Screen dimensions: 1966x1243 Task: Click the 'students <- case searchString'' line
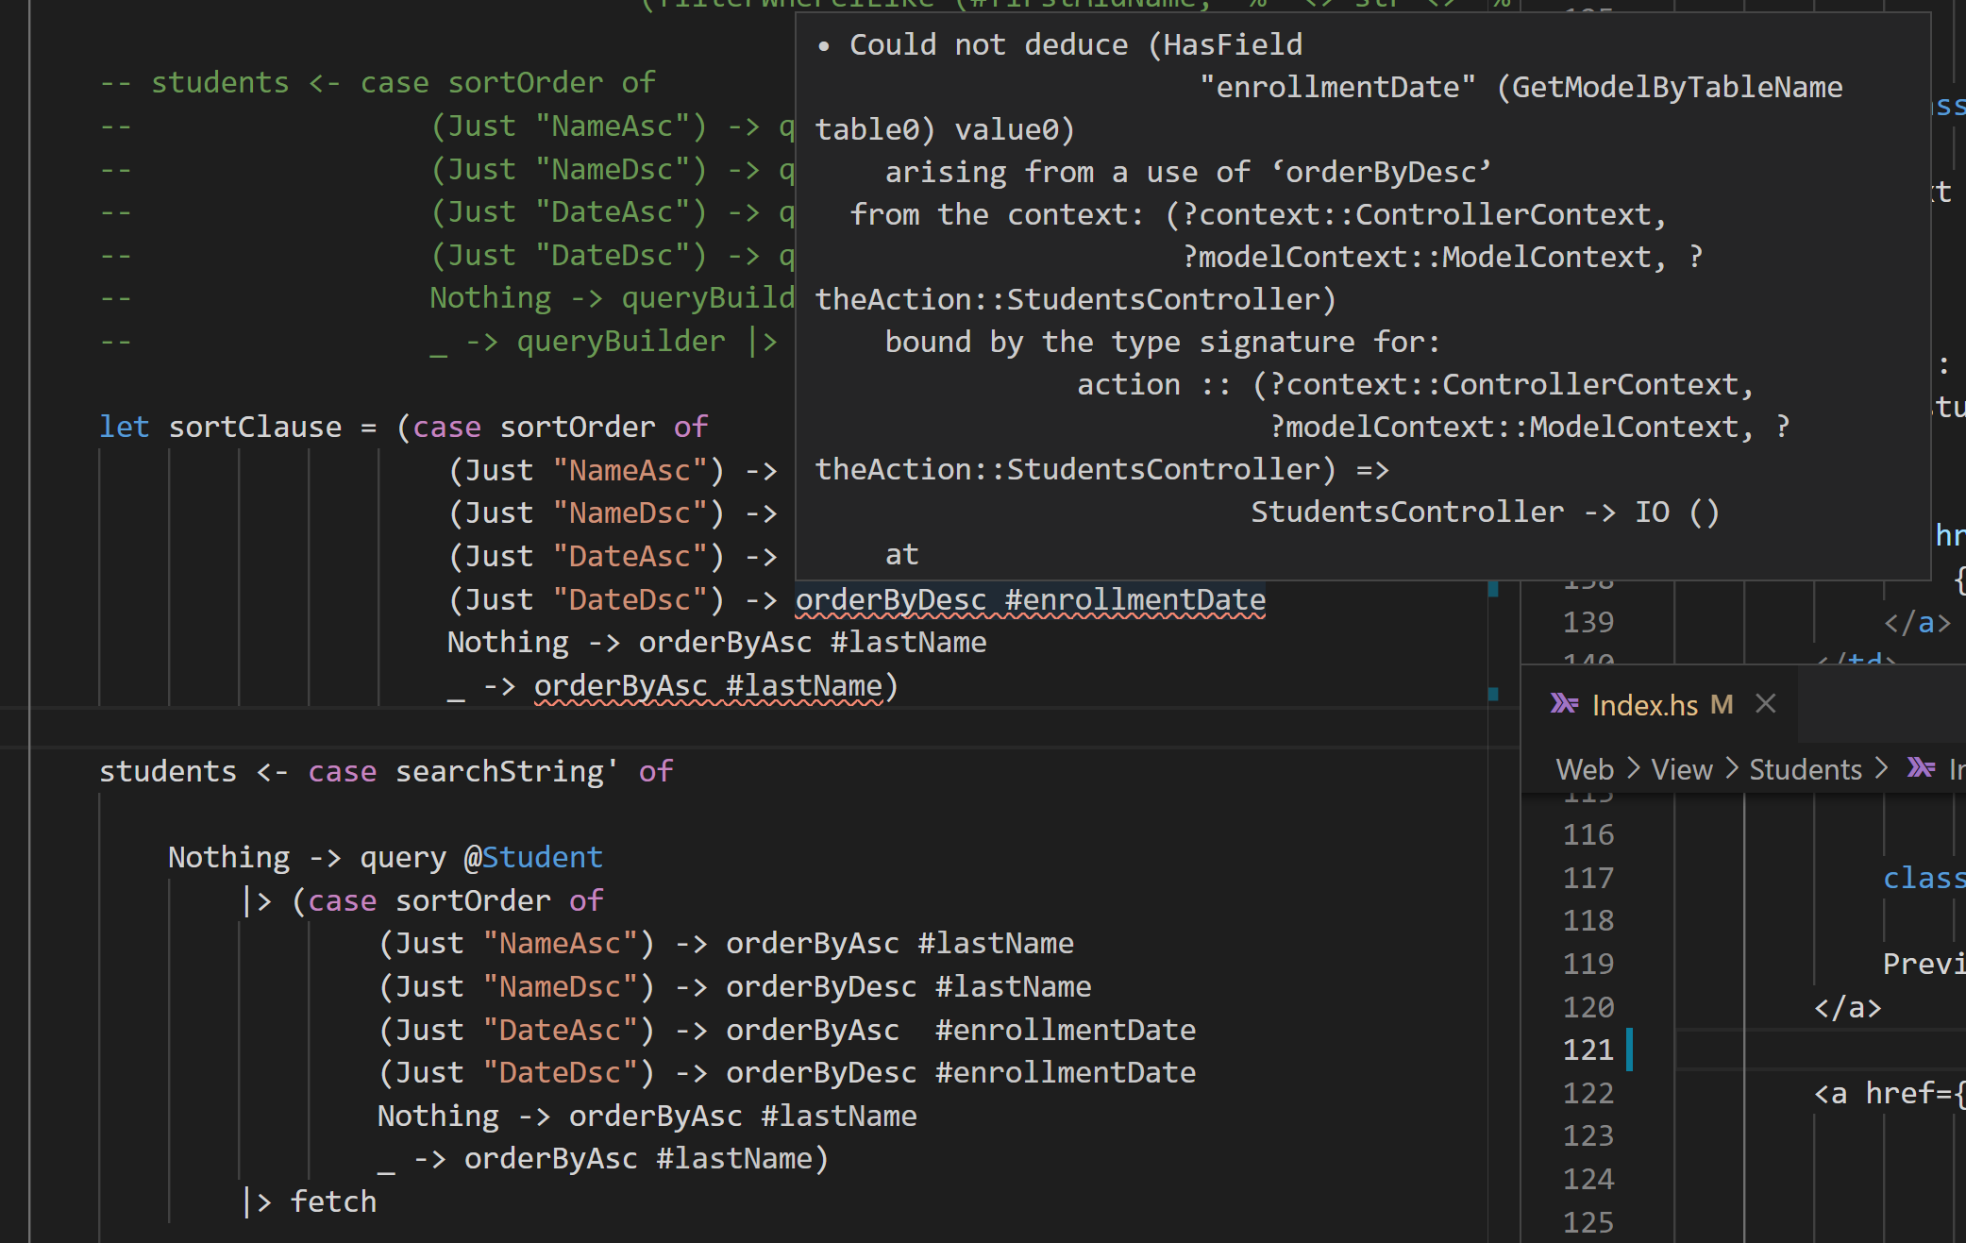386,772
